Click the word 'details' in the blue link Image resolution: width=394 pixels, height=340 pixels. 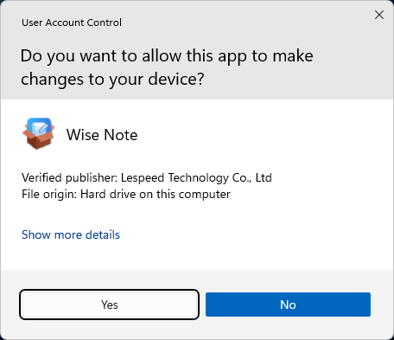tap(103, 234)
